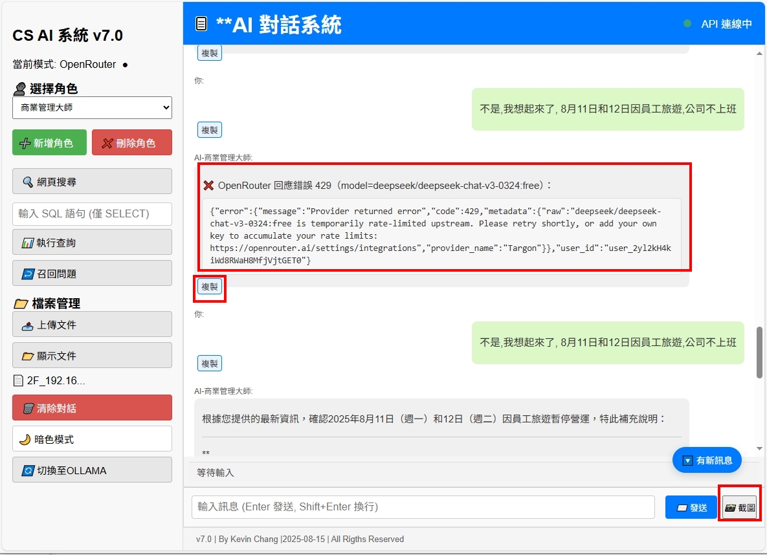The height and width of the screenshot is (555, 767).
Task: Click the green API 連線中 status dot
Action: pos(687,23)
